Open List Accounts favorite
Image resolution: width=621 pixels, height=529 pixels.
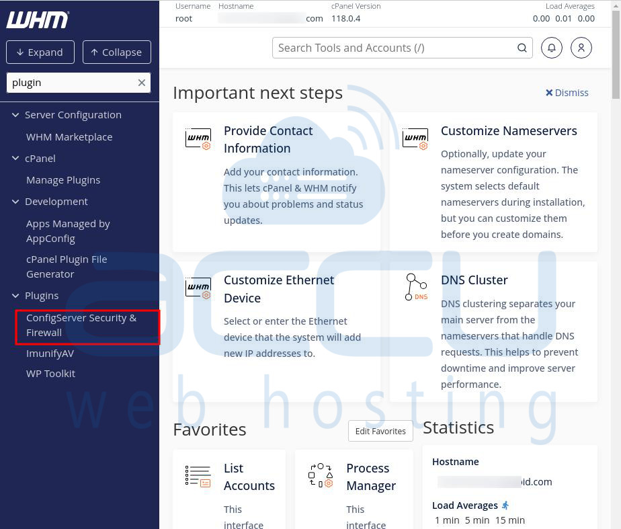pyautogui.click(x=249, y=477)
